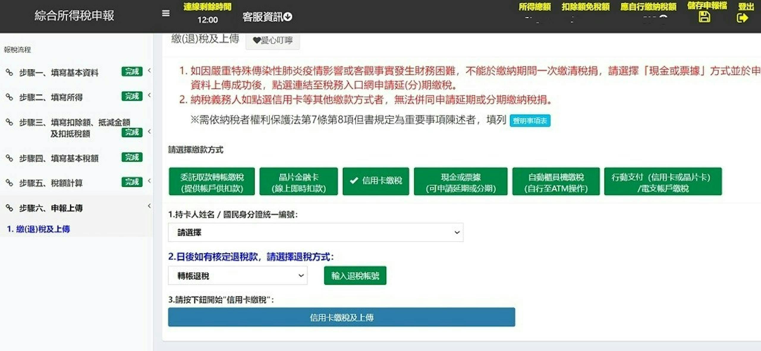The height and width of the screenshot is (351, 761).
Task: Open the 持卡人姓名 請選擇 dropdown
Action: pos(315,232)
